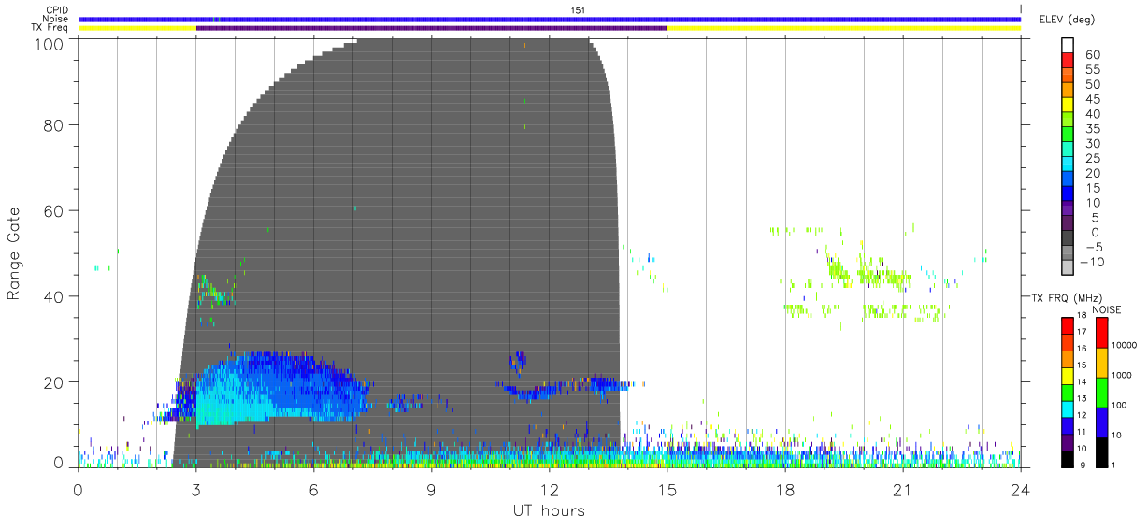The height and width of the screenshot is (530, 1148).
Task: Pick the green swatch in NOISE bar
Action: (x=1102, y=391)
